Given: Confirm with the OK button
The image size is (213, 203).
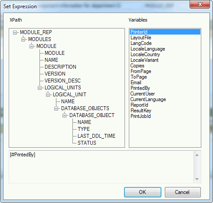Looking at the screenshot, I should [143, 192].
